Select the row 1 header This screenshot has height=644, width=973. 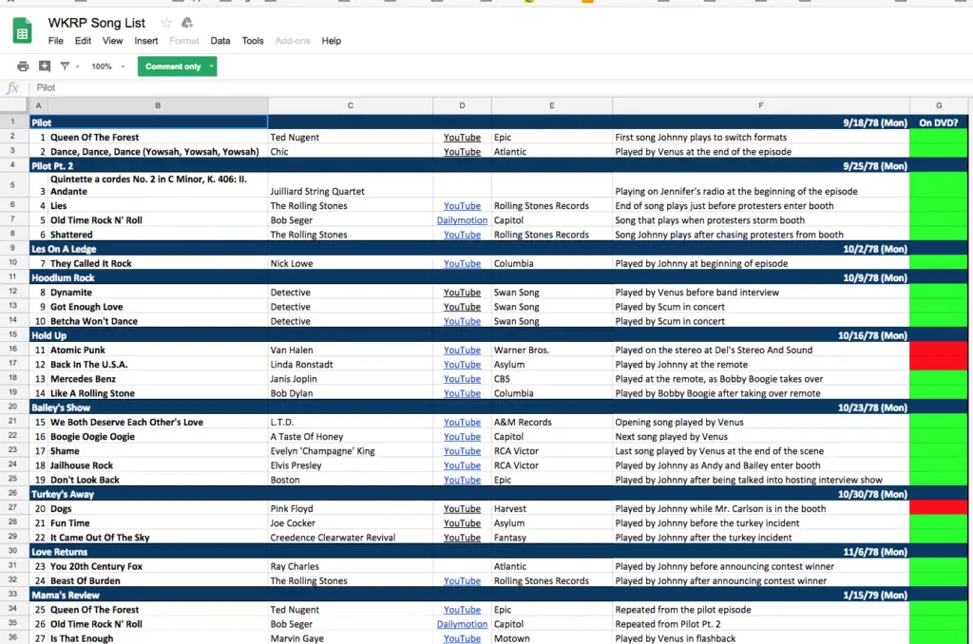coord(13,123)
